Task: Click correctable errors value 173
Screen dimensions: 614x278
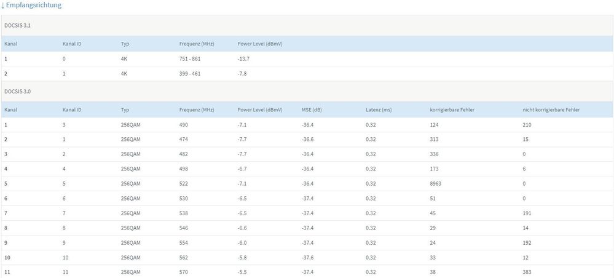Action: 435,169
